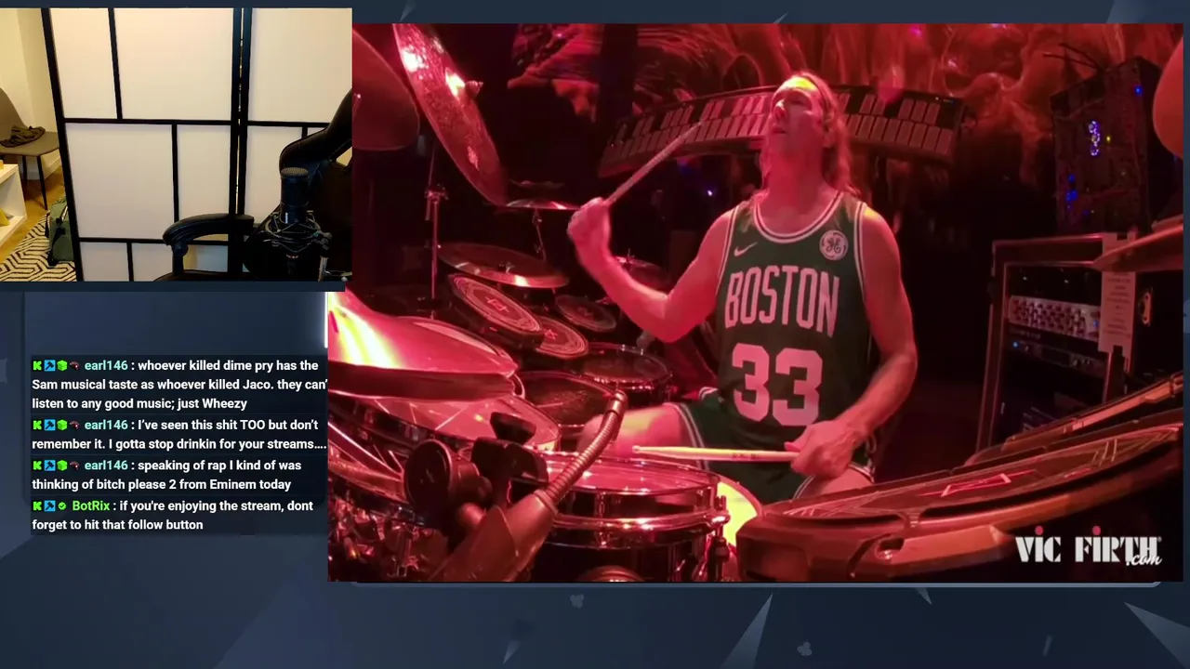Click red badge in "I've seen this" message
This screenshot has height=669, width=1190.
[73, 426]
